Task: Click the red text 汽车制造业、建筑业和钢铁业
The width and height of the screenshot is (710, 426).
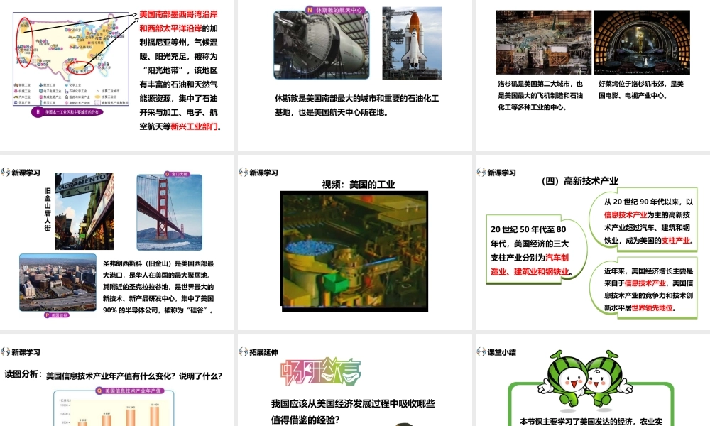Action: point(530,264)
